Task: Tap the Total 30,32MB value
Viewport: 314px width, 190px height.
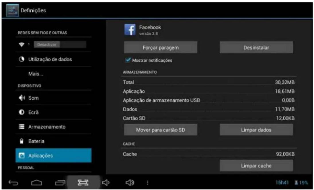Action: [x=285, y=82]
